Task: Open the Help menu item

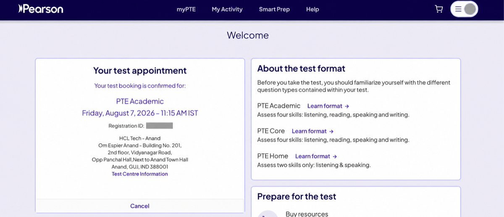Action: coord(312,9)
